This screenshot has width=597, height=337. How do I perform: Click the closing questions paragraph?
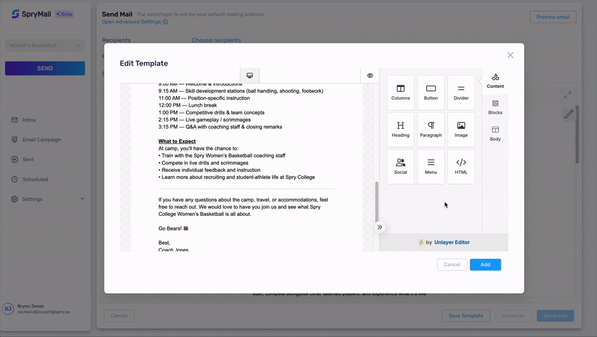click(x=244, y=207)
